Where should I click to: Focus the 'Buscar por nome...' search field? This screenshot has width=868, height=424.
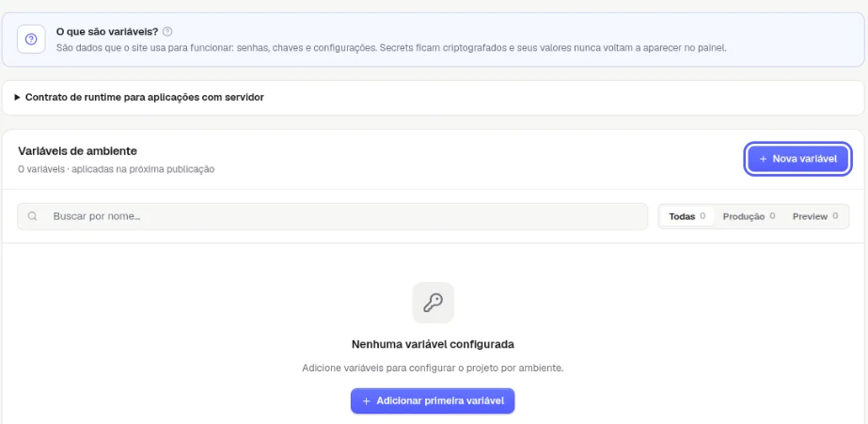tap(332, 216)
